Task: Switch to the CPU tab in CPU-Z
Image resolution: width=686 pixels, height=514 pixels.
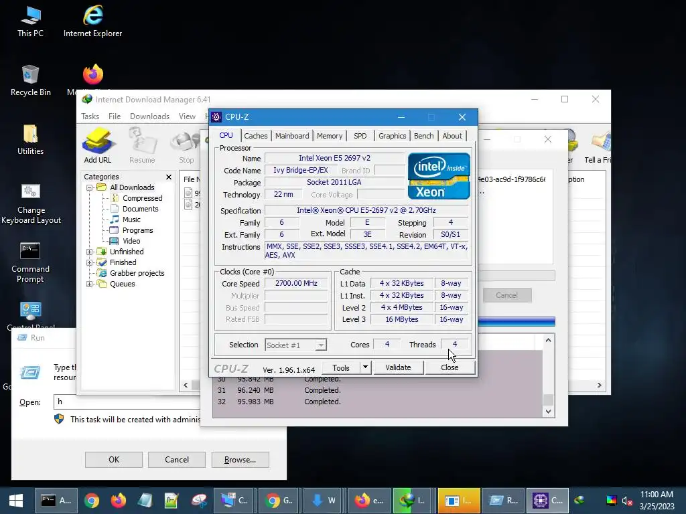Action: tap(226, 135)
